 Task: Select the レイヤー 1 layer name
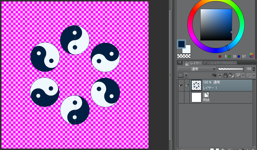[x=210, y=88]
